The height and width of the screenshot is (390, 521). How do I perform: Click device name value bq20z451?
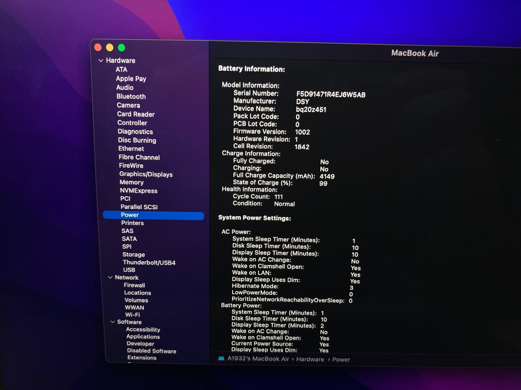(x=311, y=109)
